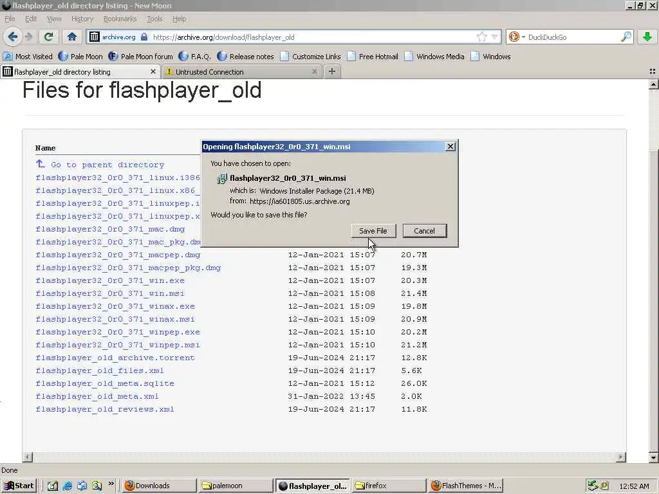Switch to the Downloads taskbar window
The image size is (659, 494).
[160, 486]
